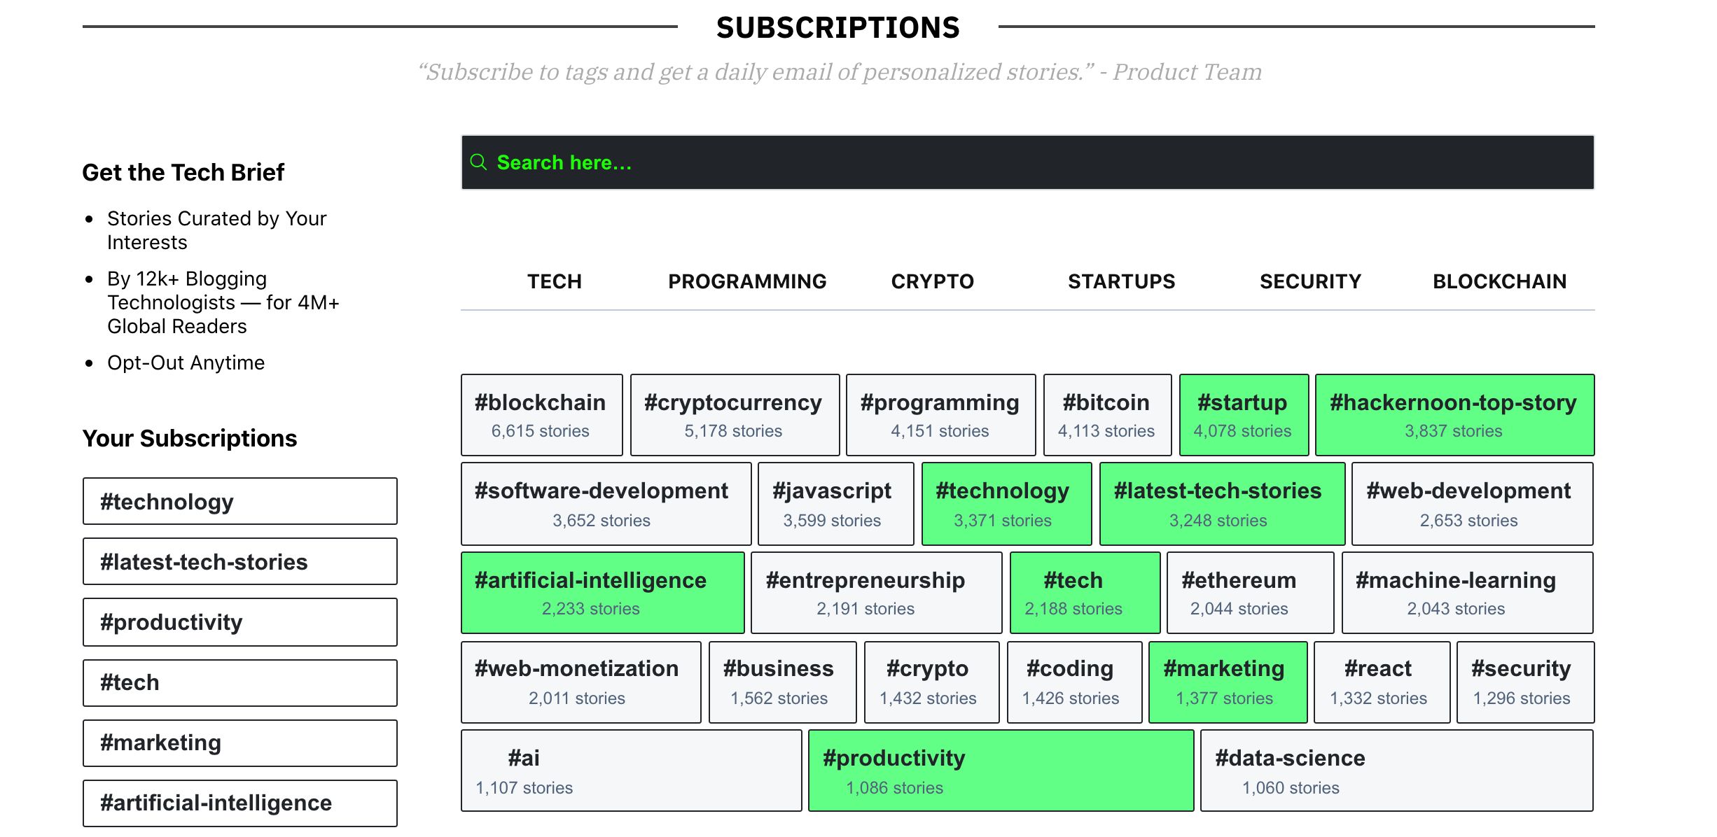Disable the green #productivity tag tile

point(1000,771)
